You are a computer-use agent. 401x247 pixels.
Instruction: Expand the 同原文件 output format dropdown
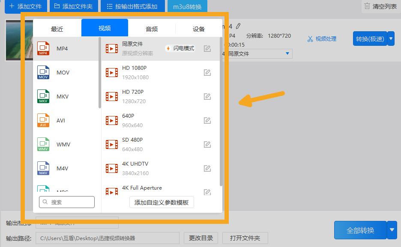pos(288,54)
